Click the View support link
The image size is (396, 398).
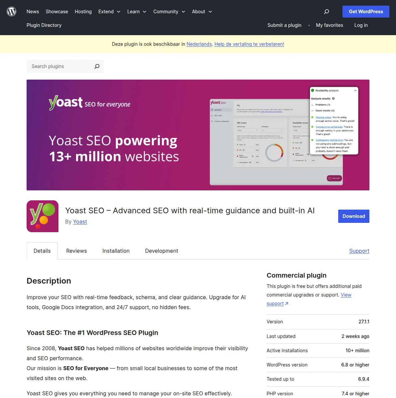(x=346, y=295)
